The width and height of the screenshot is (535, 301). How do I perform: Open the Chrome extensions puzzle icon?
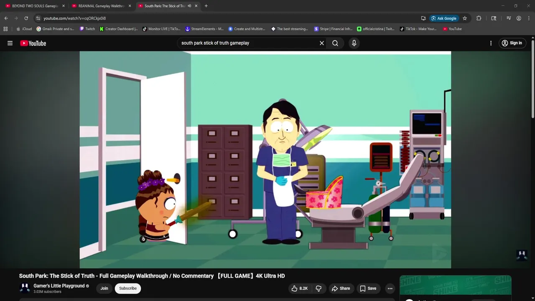point(479,18)
